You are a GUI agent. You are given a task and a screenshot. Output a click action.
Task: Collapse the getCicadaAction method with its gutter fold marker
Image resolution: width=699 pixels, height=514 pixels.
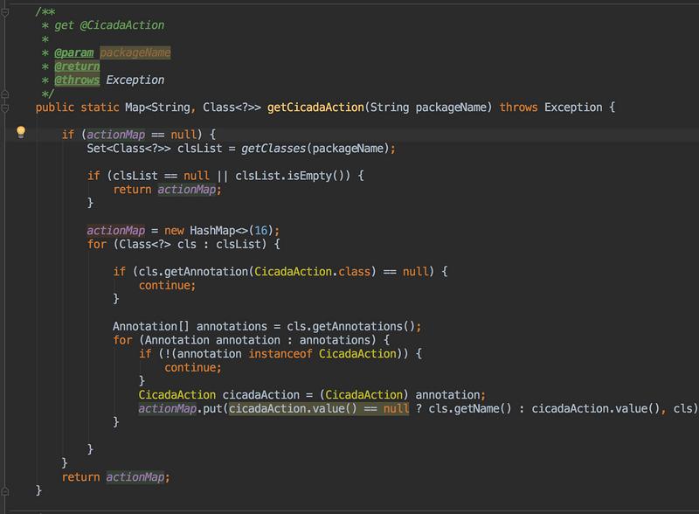[5, 108]
